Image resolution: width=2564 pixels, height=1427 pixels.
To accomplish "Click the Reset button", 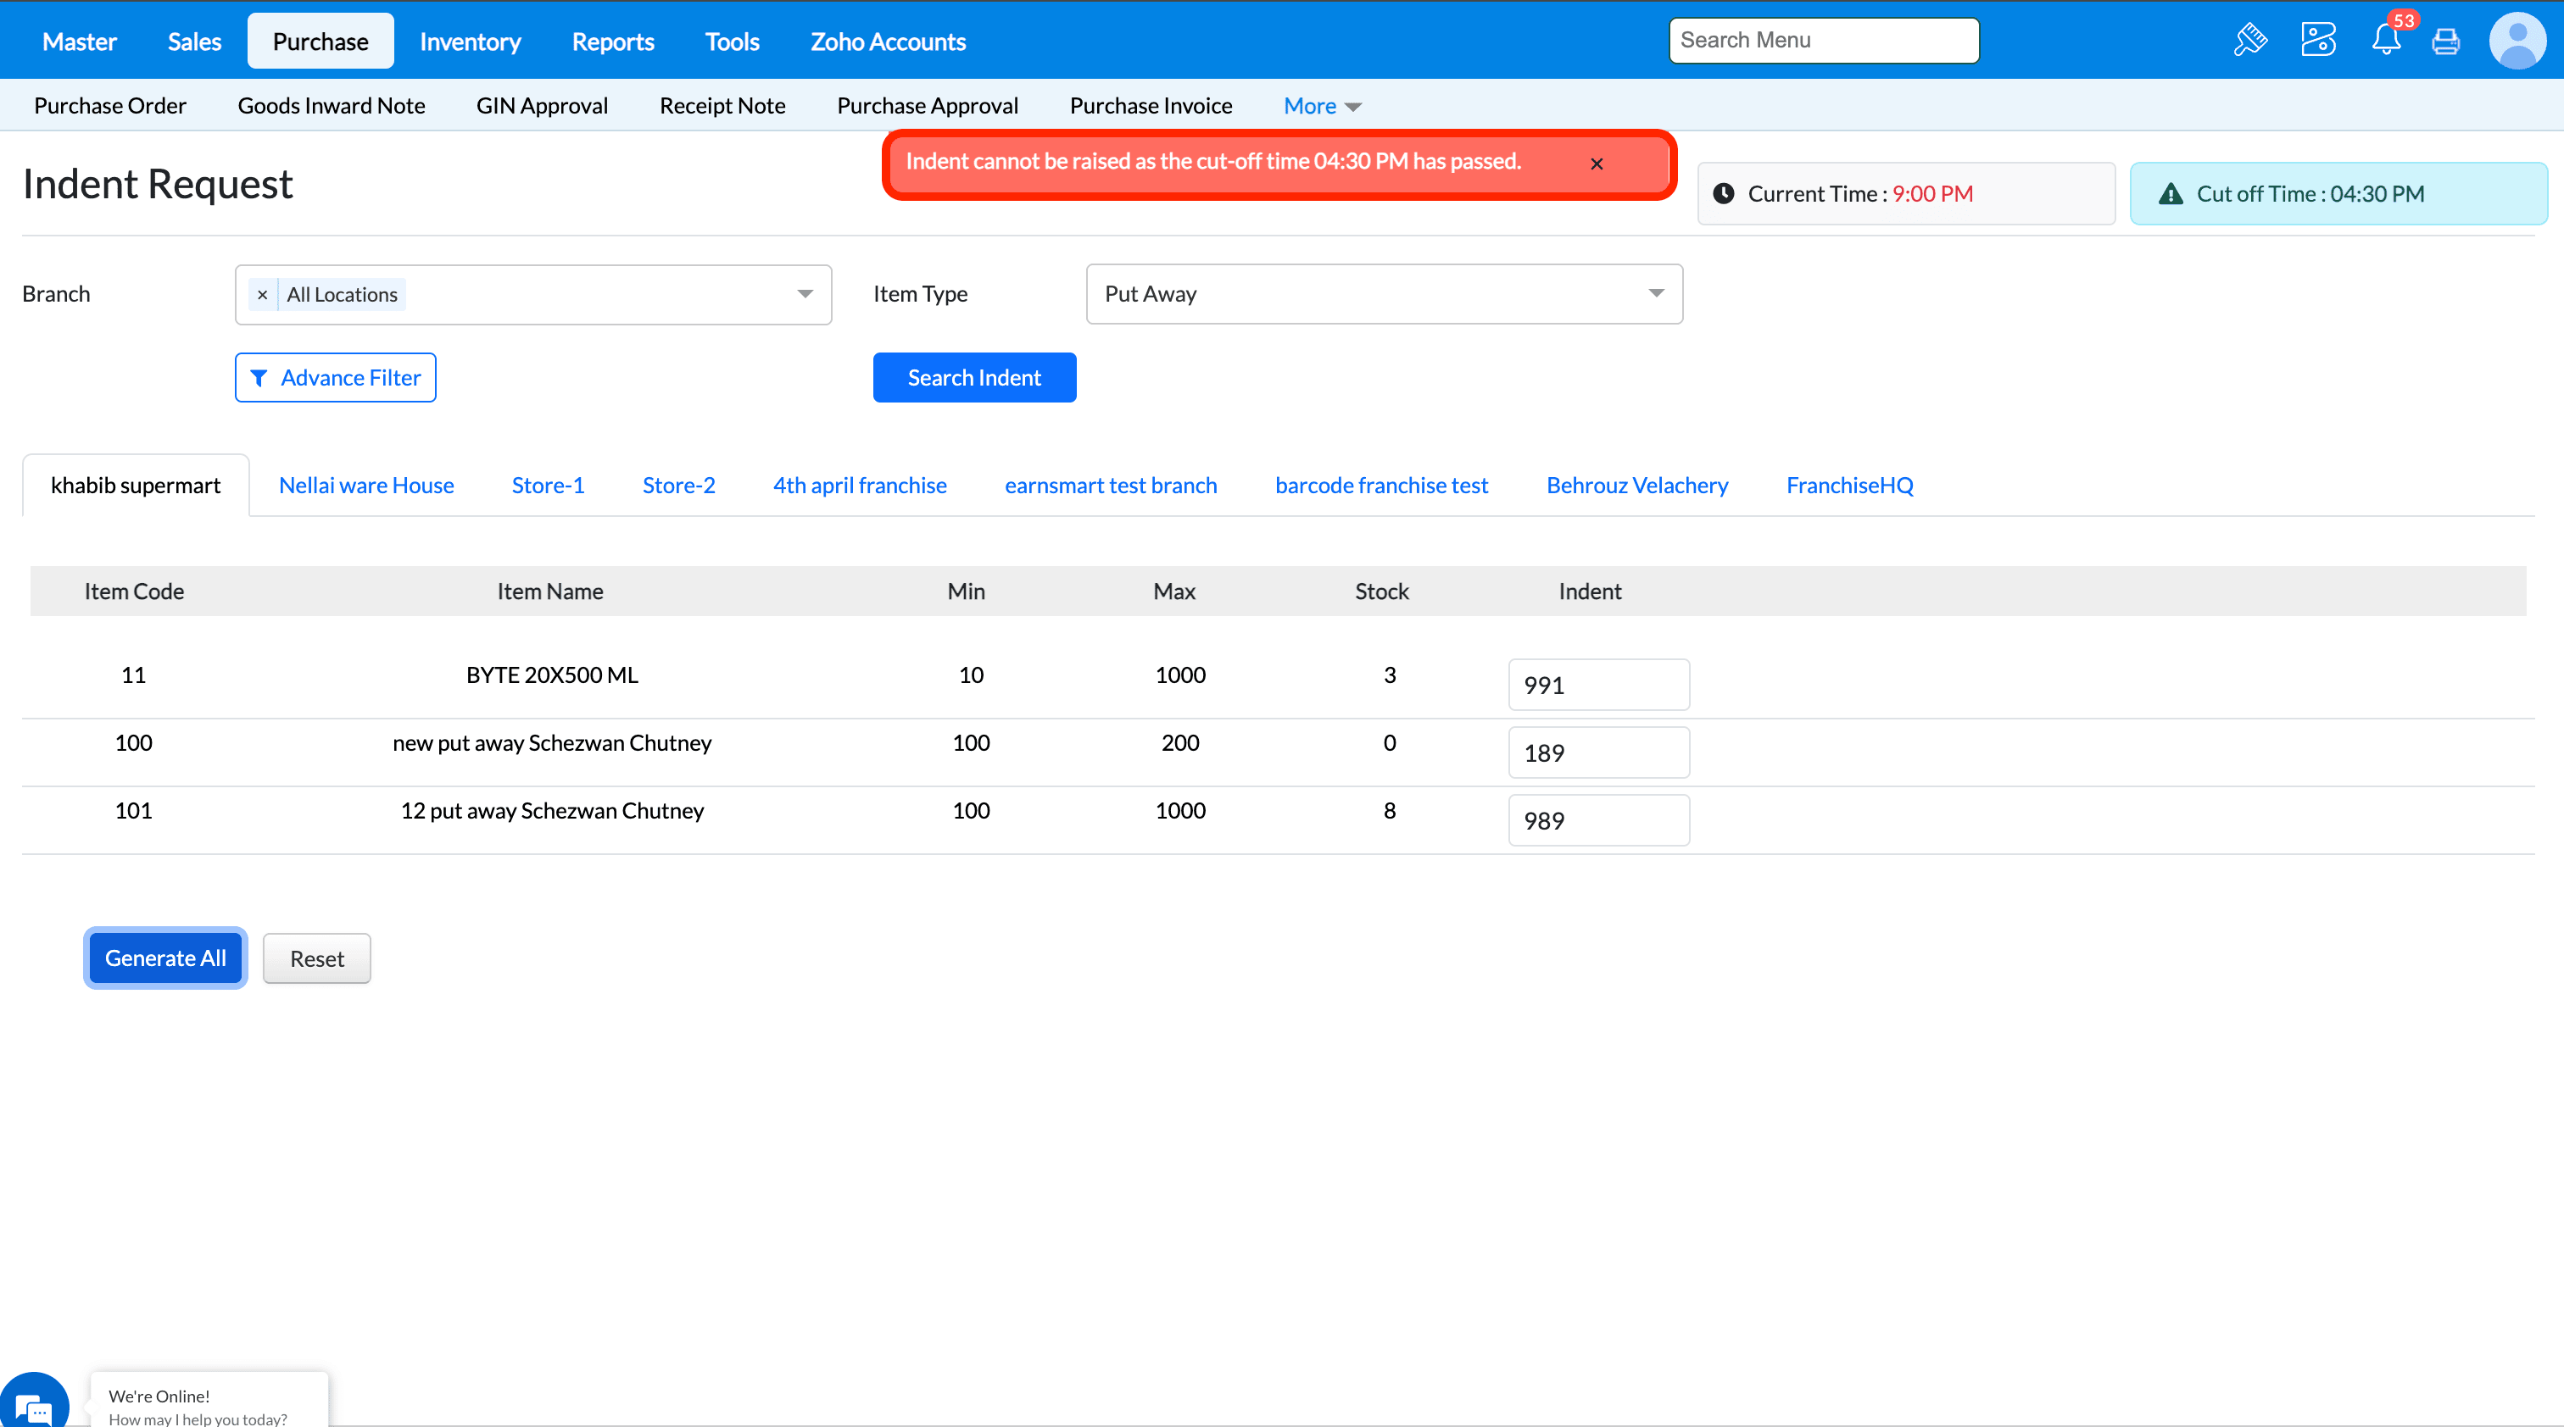I will click(316, 958).
